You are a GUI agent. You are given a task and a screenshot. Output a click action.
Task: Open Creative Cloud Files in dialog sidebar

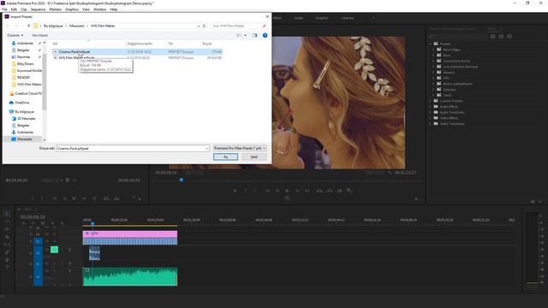click(x=25, y=93)
